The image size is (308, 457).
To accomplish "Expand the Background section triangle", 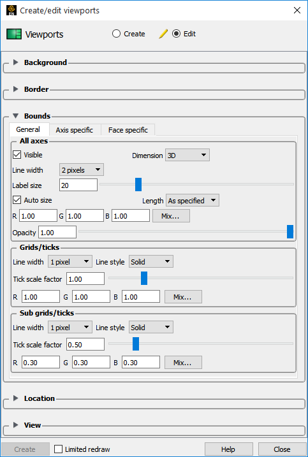I will (x=16, y=62).
